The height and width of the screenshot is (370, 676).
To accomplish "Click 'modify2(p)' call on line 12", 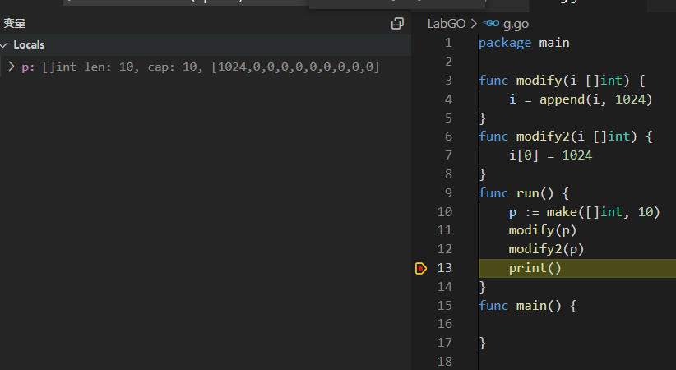I will [x=546, y=249].
